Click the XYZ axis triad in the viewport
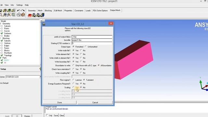Screen dimensions: 208x117 pos(204,84)
